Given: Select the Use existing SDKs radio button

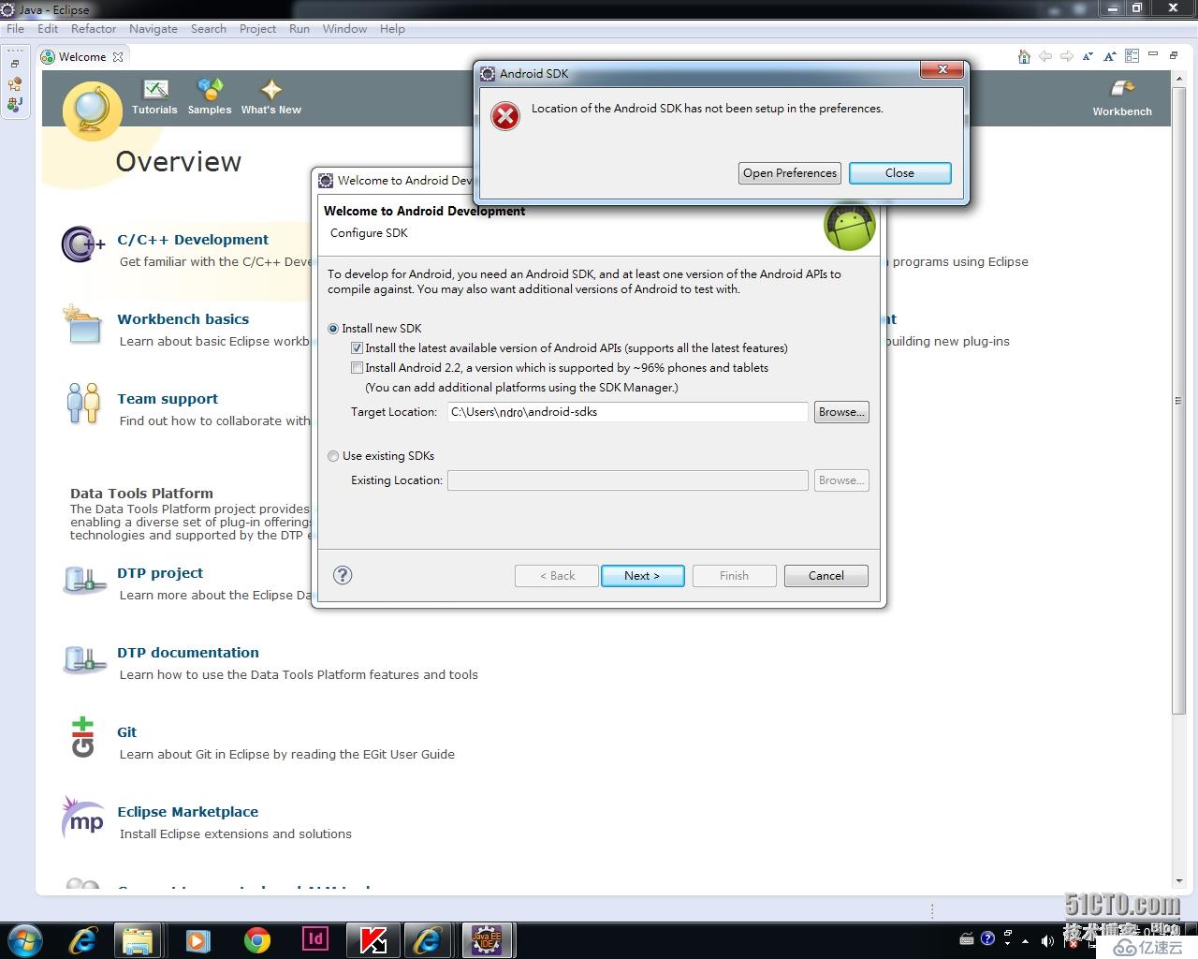Looking at the screenshot, I should (x=333, y=456).
